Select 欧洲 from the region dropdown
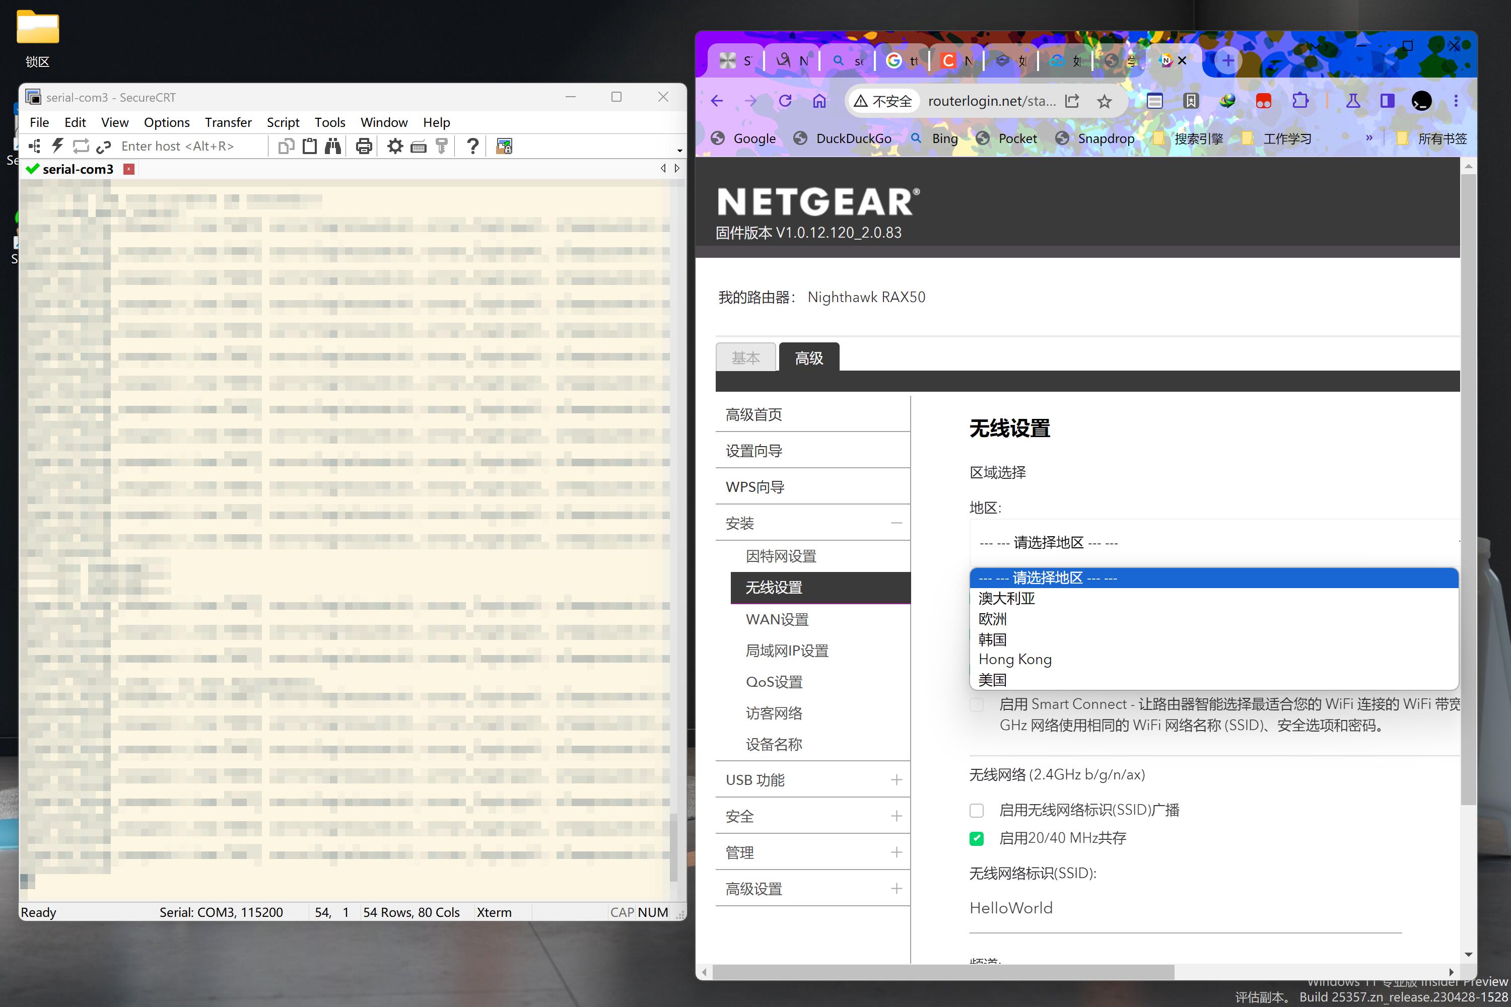The image size is (1511, 1007). click(x=993, y=619)
